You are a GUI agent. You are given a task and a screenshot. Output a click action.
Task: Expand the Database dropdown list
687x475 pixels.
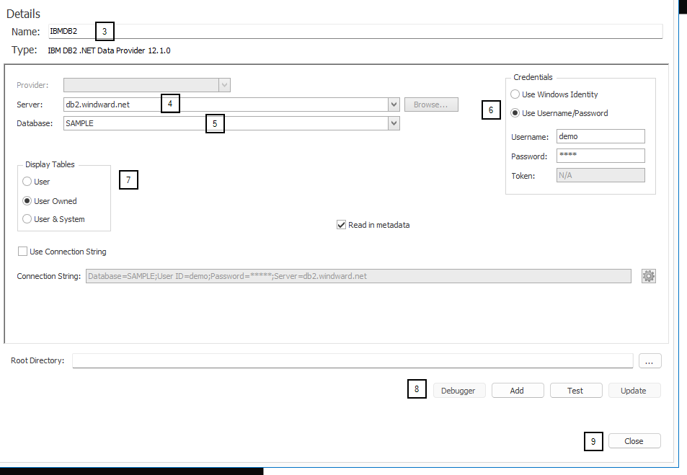pos(394,123)
